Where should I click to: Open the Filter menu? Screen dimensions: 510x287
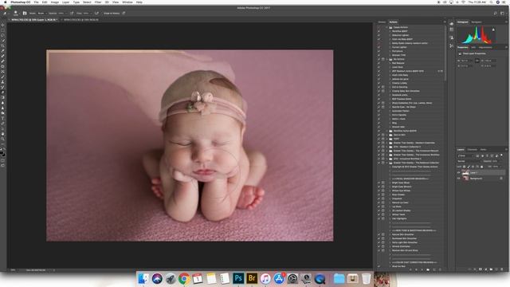coord(98,2)
